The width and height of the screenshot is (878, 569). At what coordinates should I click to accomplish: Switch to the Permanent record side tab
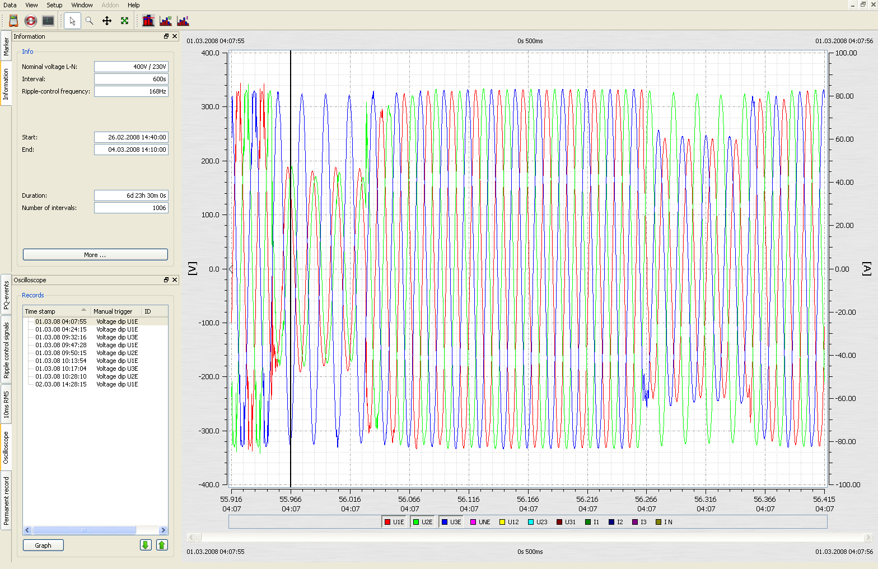[6, 500]
